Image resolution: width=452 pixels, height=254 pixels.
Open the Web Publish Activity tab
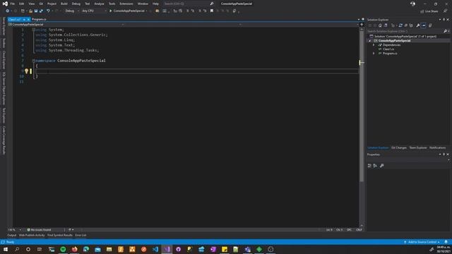point(32,235)
